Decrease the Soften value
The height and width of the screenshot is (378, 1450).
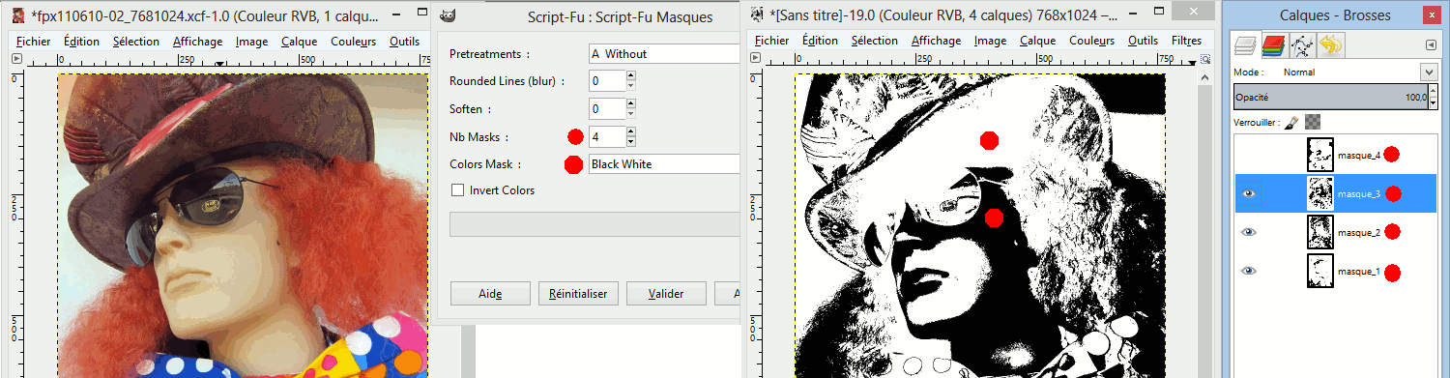(x=630, y=113)
